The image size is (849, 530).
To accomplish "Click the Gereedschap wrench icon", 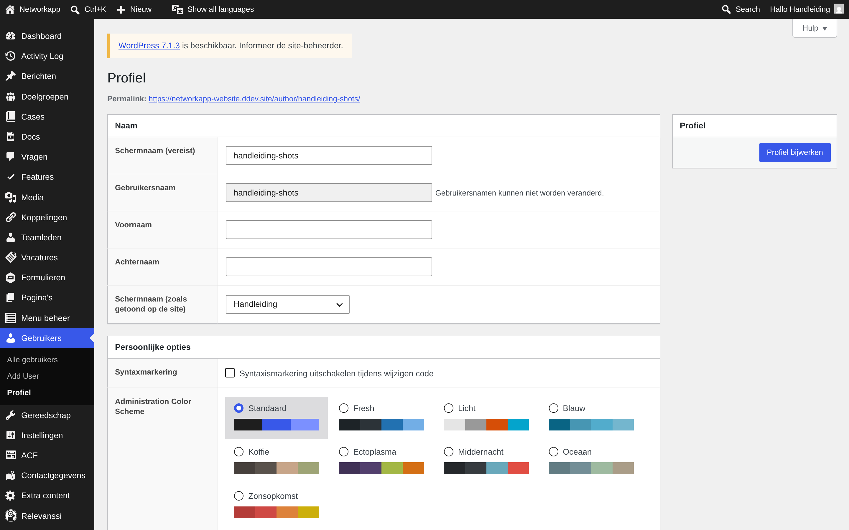I will [x=11, y=415].
